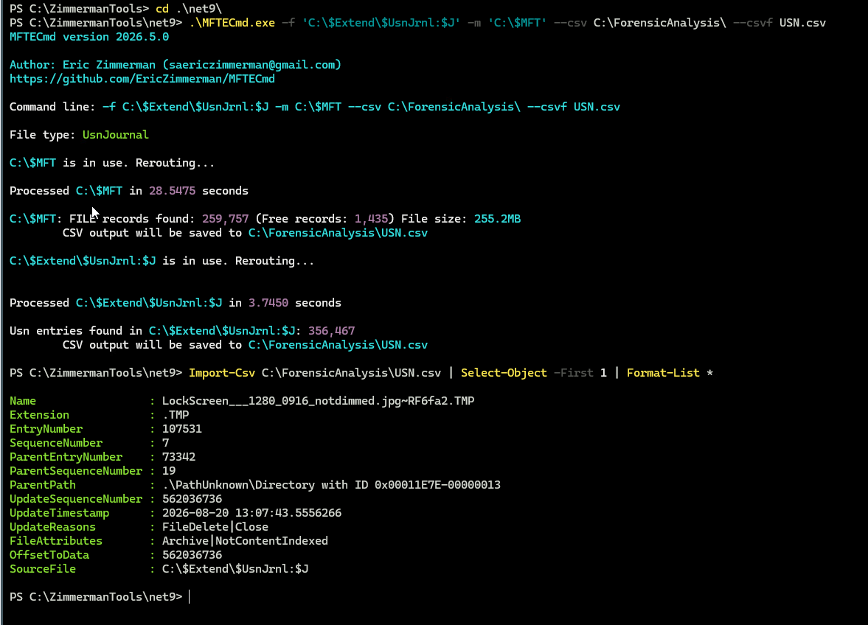Select the EntryNumber value '107531'
The width and height of the screenshot is (868, 625).
[182, 429]
